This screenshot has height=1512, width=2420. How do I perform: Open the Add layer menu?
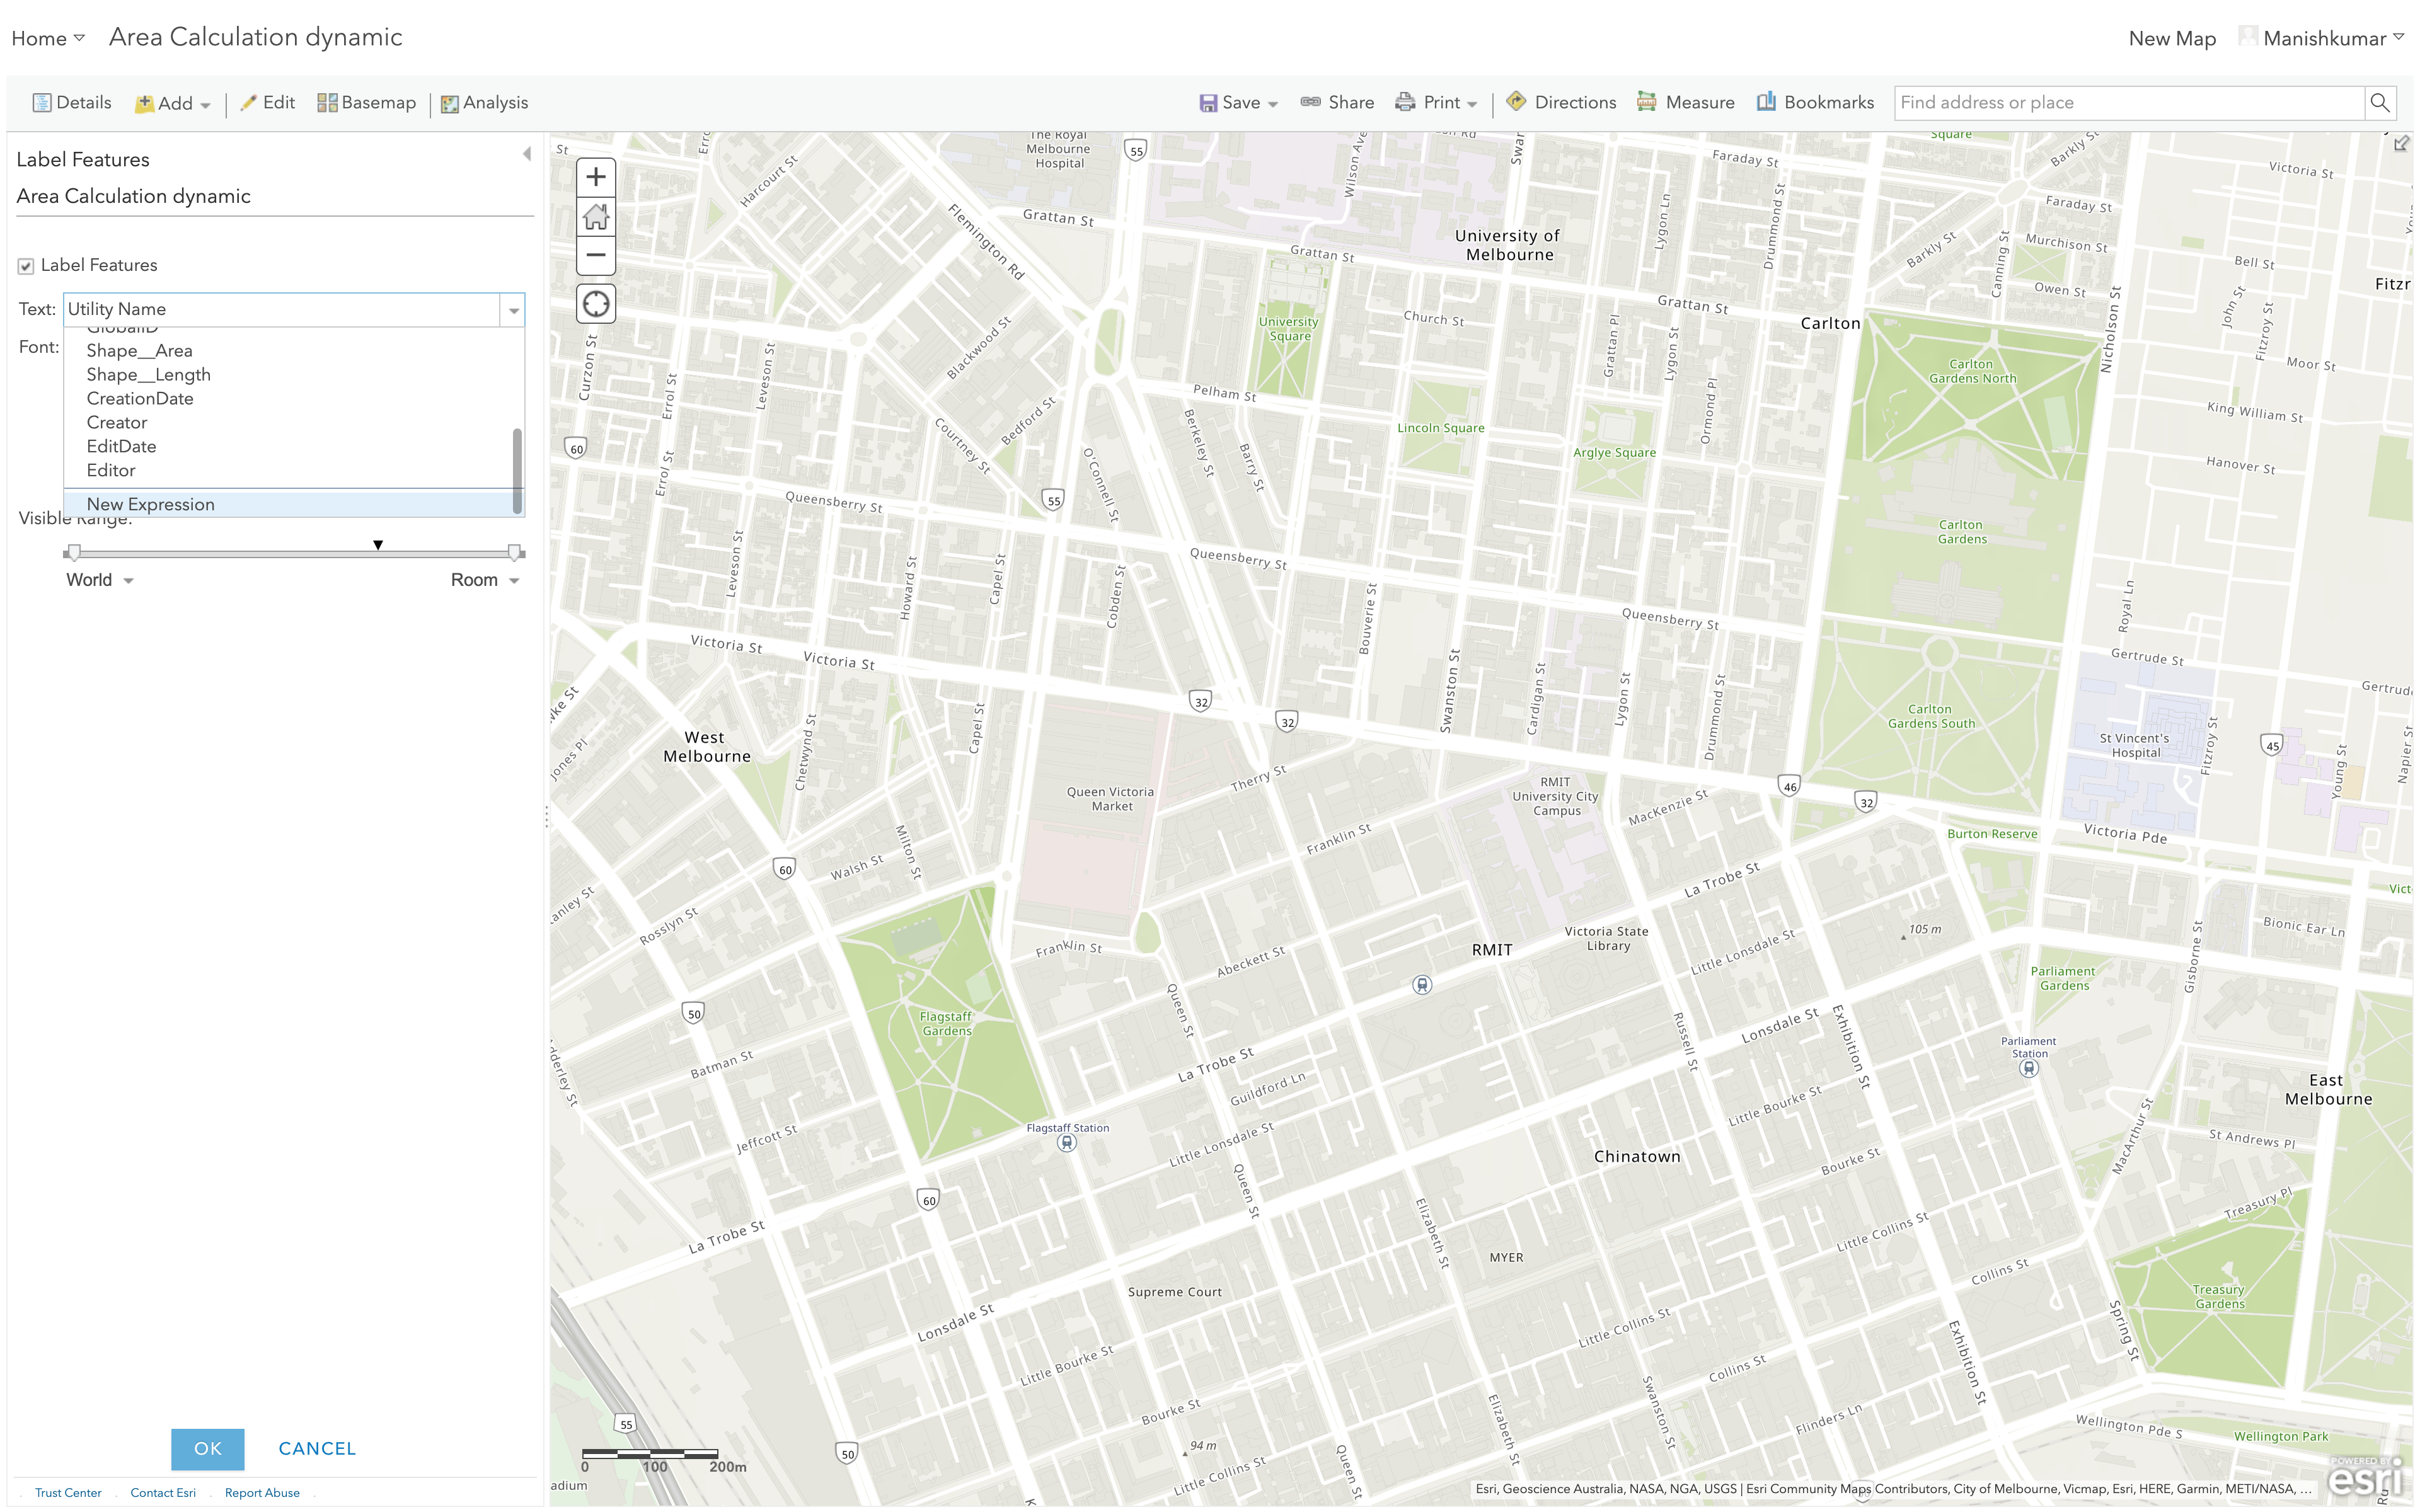pyautogui.click(x=173, y=103)
